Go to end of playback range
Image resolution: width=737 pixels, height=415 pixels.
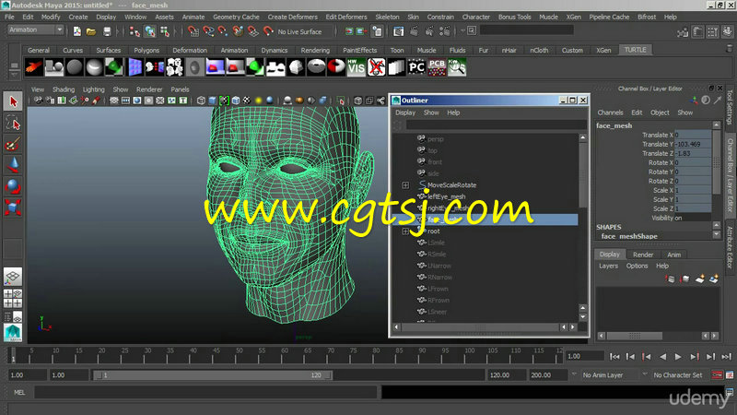pyautogui.click(x=726, y=357)
